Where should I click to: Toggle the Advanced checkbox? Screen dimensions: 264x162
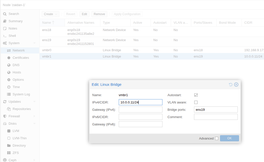(217, 139)
